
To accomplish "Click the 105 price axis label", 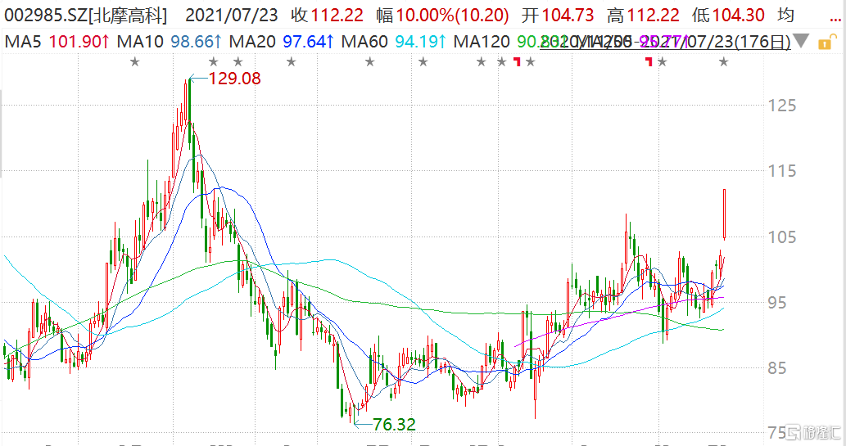I will point(782,237).
